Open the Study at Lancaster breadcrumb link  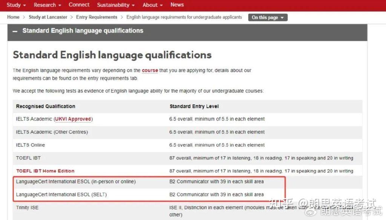(48, 17)
